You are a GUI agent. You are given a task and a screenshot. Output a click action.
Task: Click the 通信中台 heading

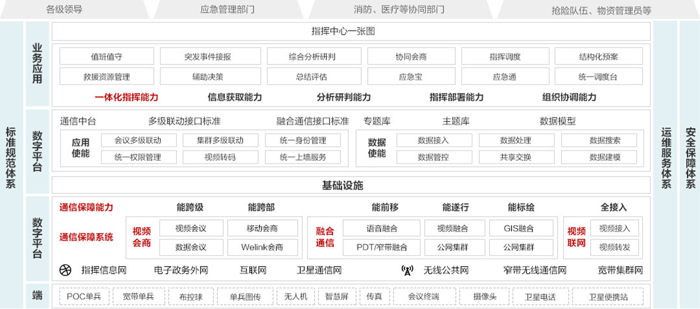(78, 121)
